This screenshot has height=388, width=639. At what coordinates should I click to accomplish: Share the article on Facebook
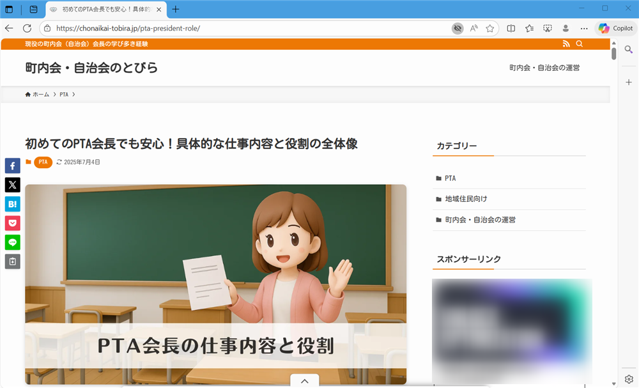(x=12, y=166)
